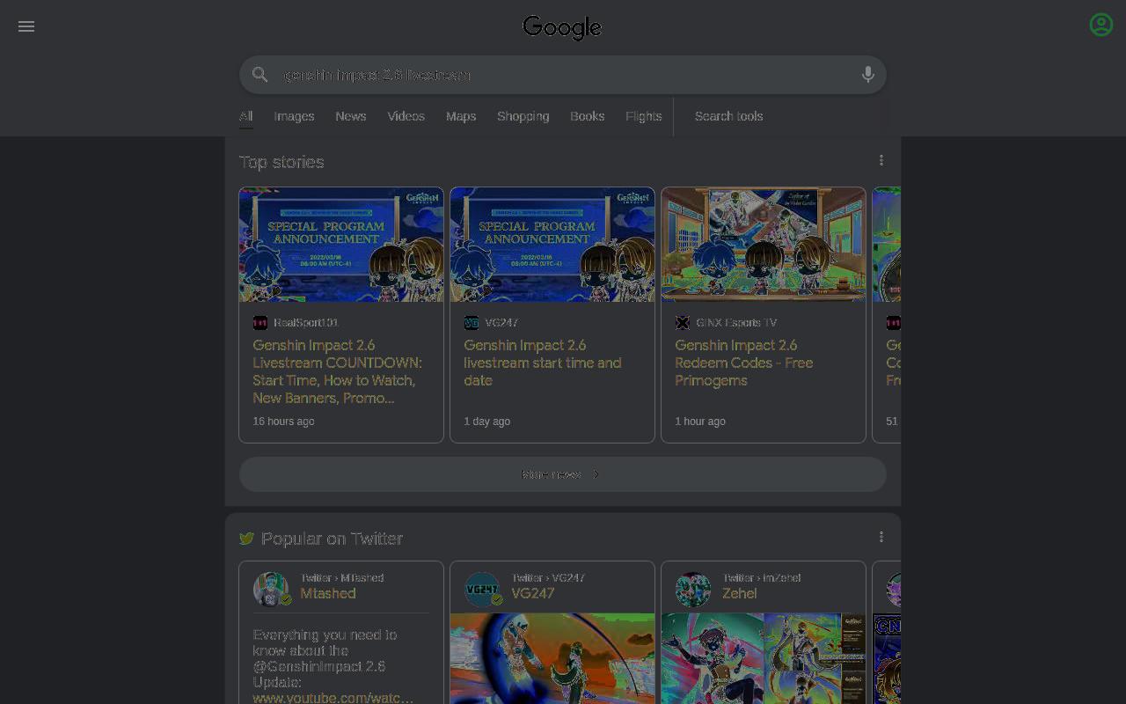Click 'Twitter › MTashed' breadcrumb text
The height and width of the screenshot is (704, 1126).
tap(342, 578)
